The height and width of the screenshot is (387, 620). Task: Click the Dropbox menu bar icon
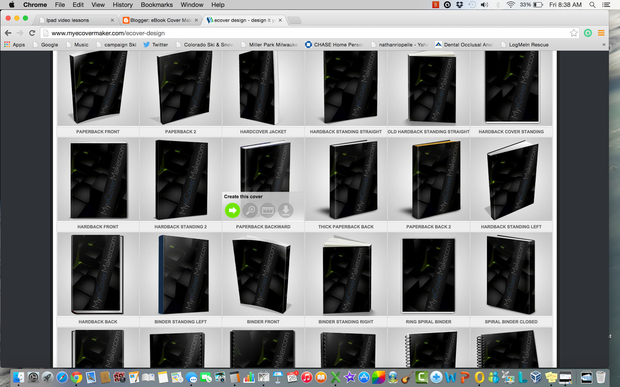pyautogui.click(x=460, y=5)
